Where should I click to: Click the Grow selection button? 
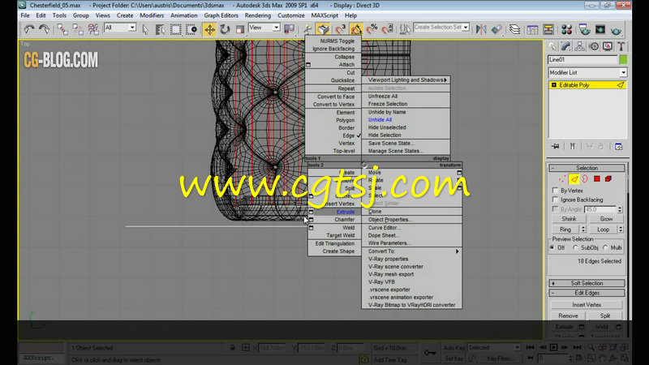[606, 219]
